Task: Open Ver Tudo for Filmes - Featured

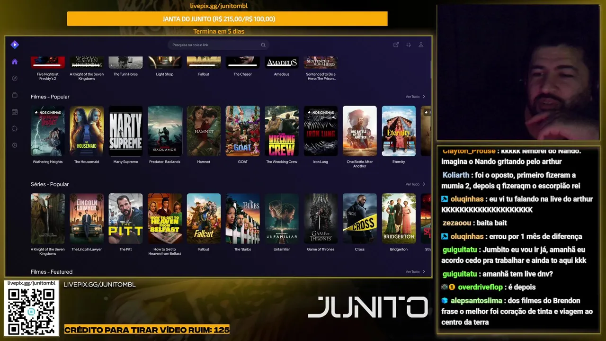Action: (x=415, y=272)
